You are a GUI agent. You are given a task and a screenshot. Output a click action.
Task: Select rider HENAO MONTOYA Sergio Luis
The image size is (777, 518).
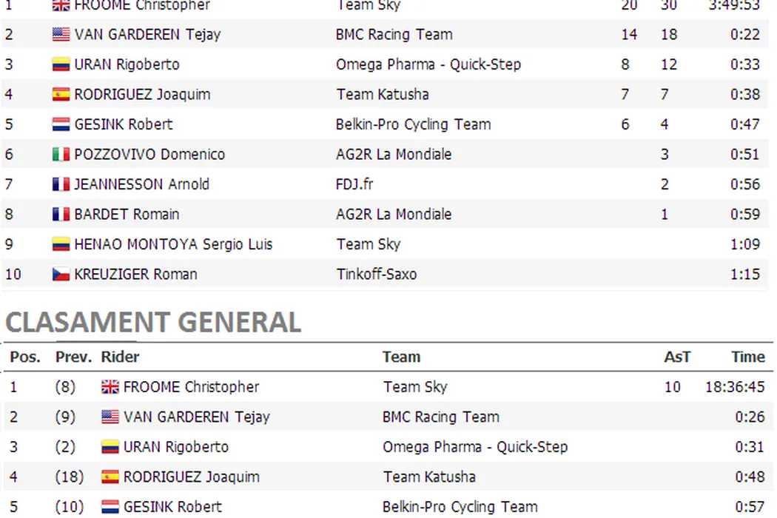pyautogui.click(x=173, y=245)
